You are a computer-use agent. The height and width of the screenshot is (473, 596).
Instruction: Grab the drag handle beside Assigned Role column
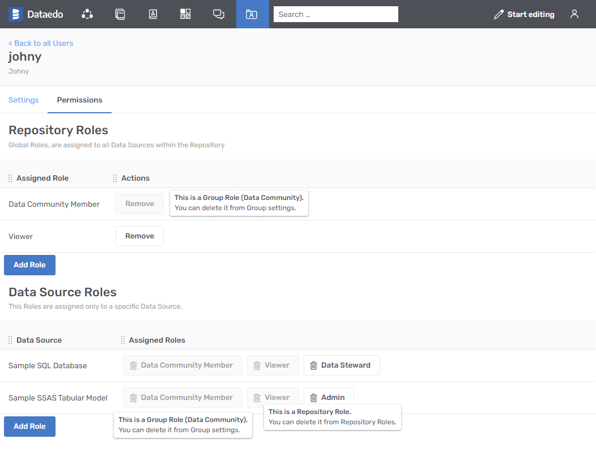pyautogui.click(x=10, y=178)
